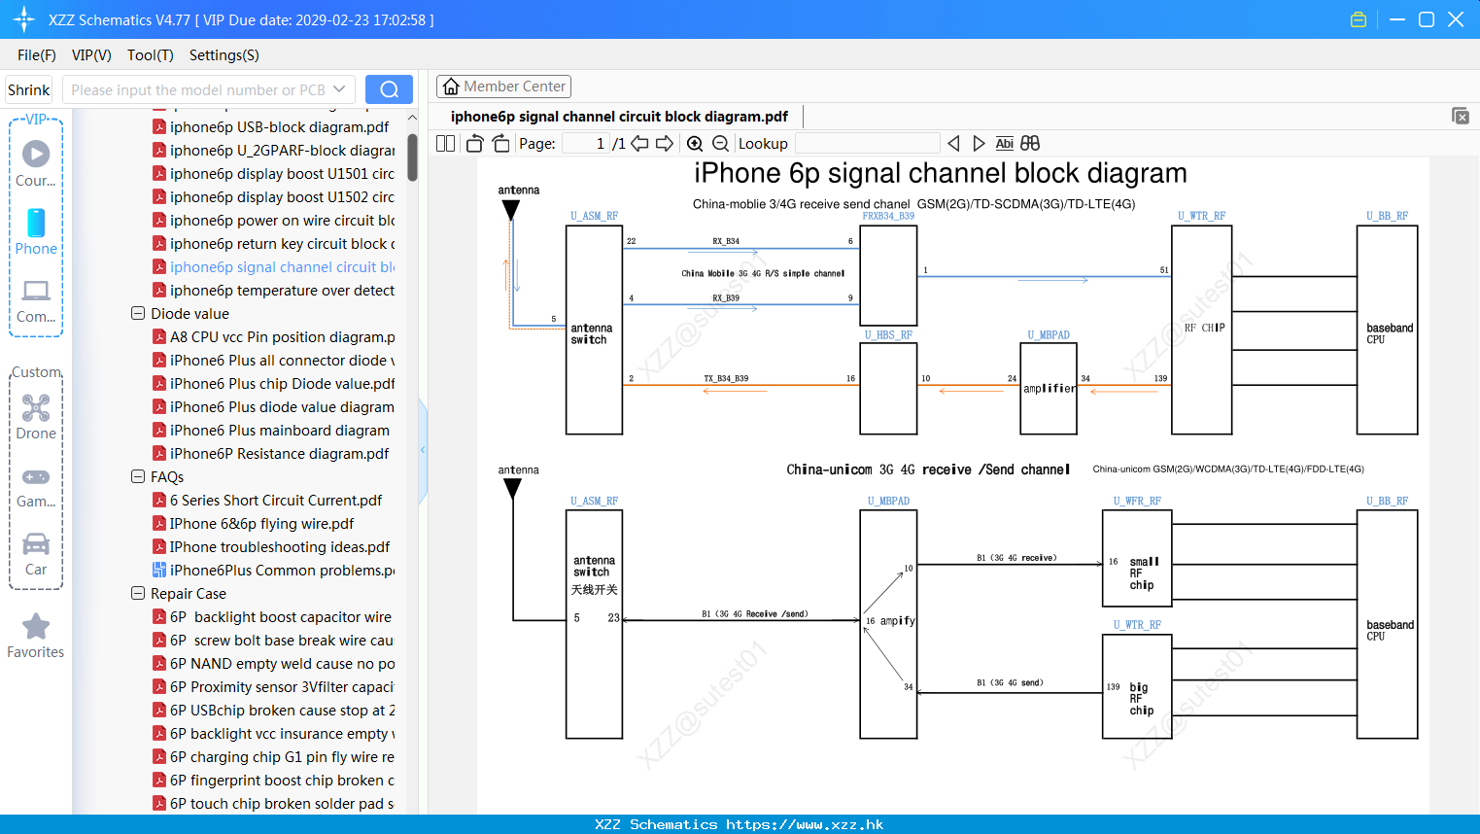Click the Lookup text field
The image size is (1480, 834).
tap(867, 143)
